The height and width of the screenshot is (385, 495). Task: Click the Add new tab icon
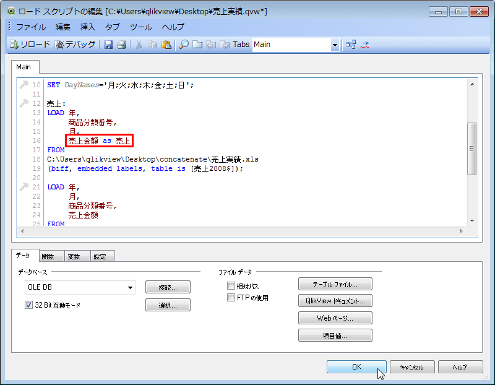point(197,45)
